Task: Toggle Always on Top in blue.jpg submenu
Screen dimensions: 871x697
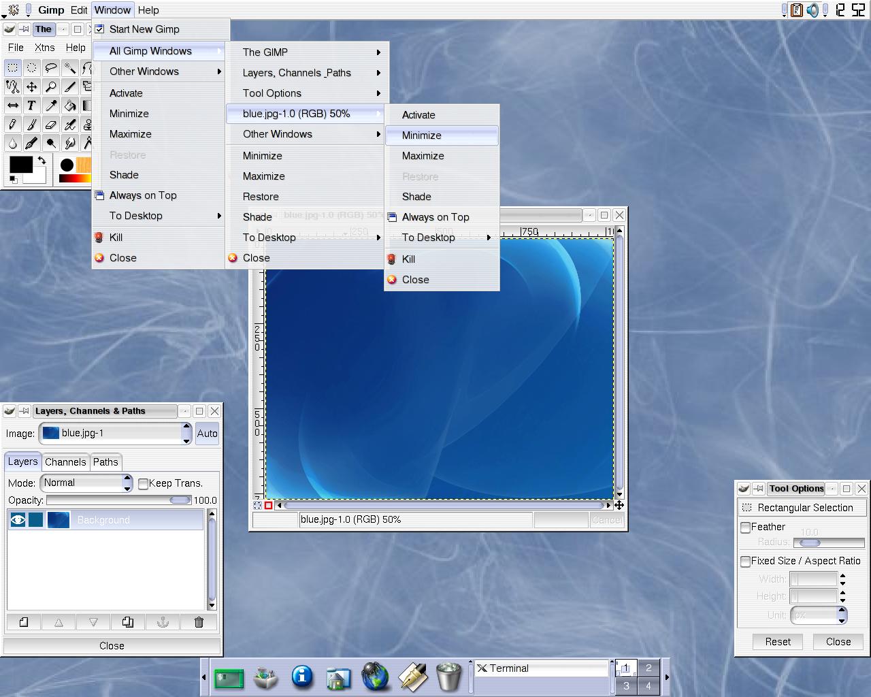Action: click(x=442, y=217)
